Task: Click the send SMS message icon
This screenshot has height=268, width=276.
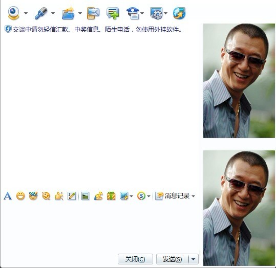Action: [93, 13]
